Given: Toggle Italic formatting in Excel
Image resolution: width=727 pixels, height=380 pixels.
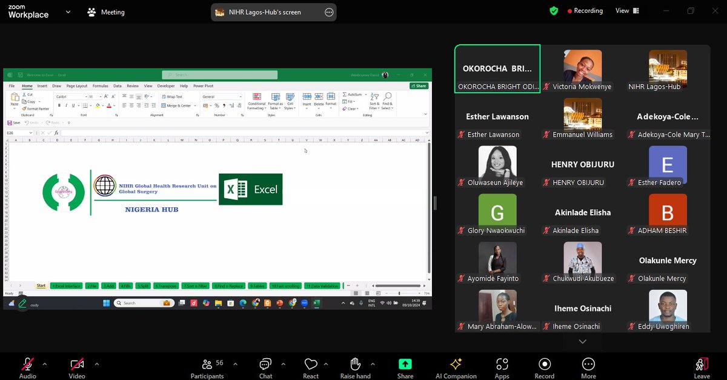Looking at the screenshot, I should tap(67, 105).
